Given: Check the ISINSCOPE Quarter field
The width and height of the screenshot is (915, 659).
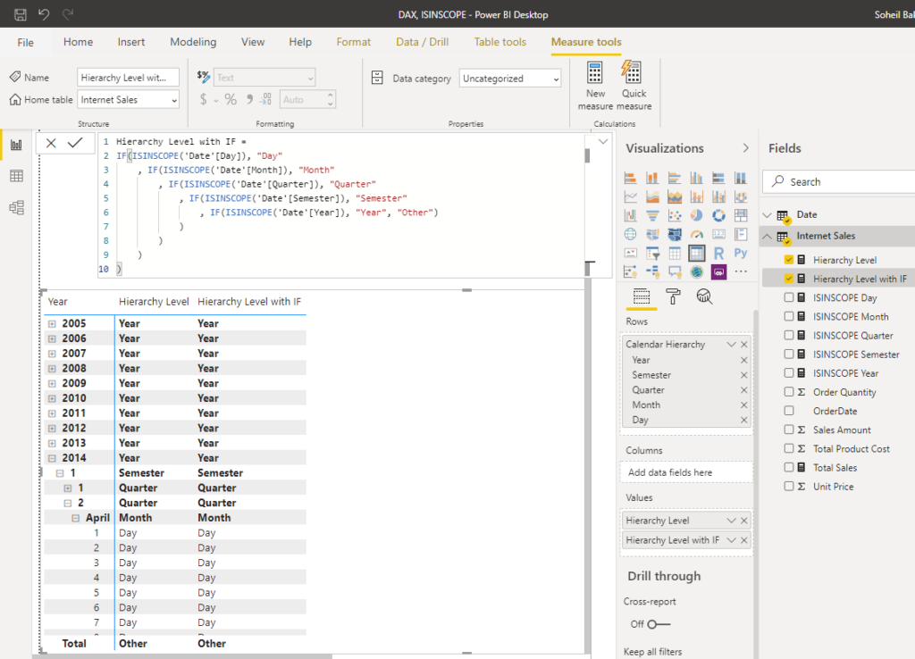Looking at the screenshot, I should coord(789,336).
